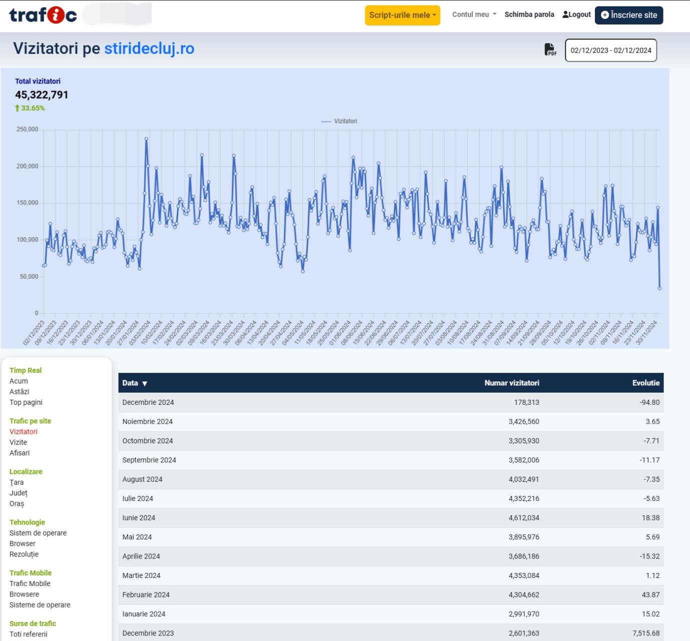The image size is (690, 641).
Task: Open Județ under Localizare
Action: pos(19,493)
